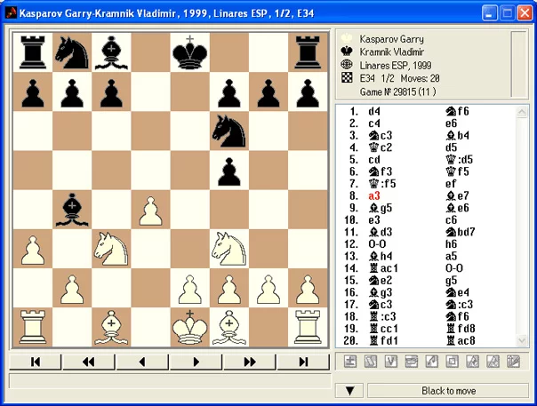The image size is (537, 406).
Task: Click the V variation toolbar icon
Action: [391, 362]
